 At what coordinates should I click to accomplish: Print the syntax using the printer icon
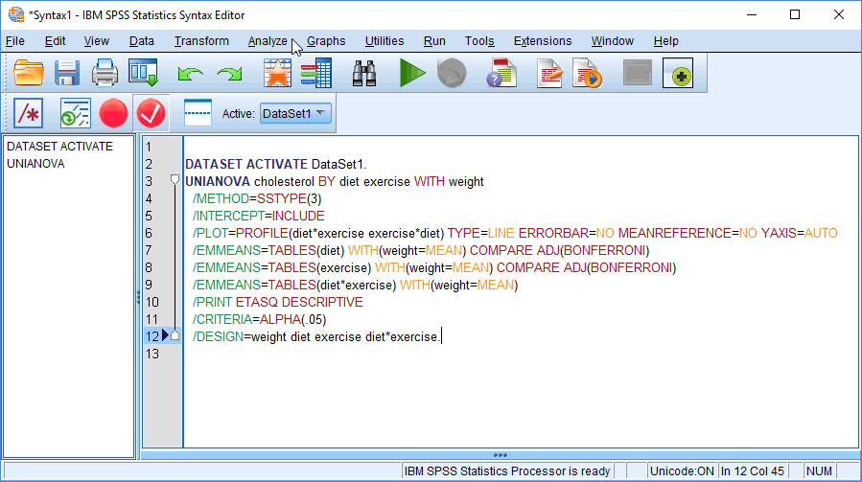105,73
